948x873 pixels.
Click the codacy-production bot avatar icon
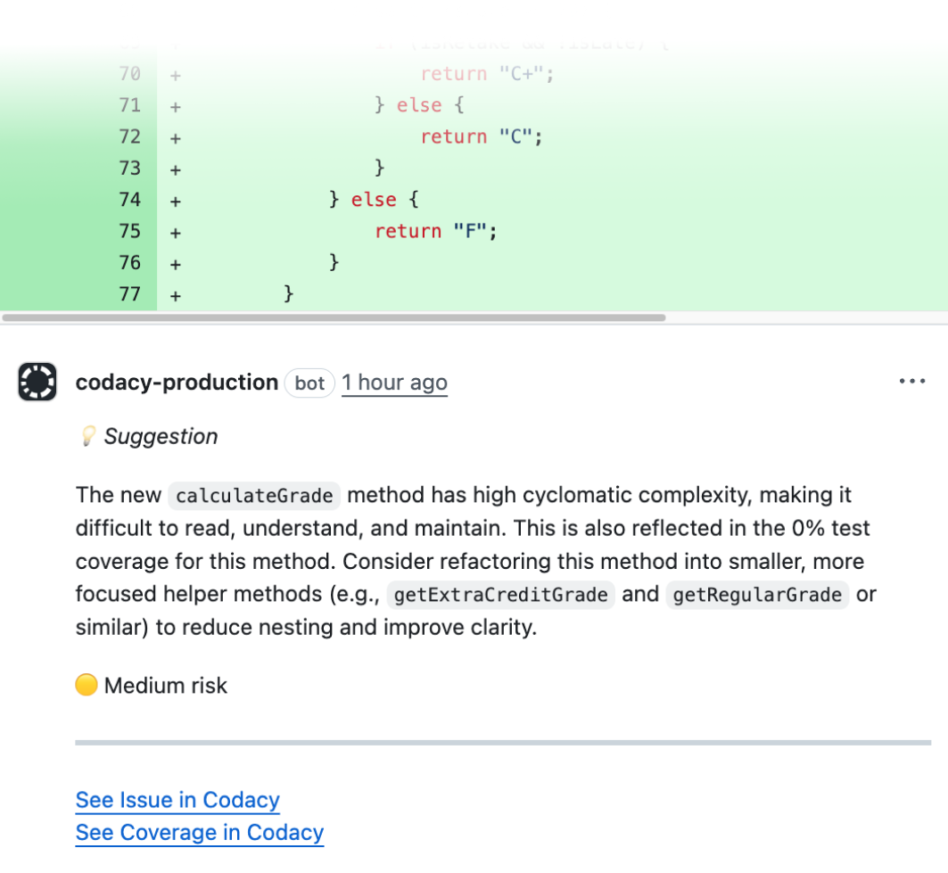37,382
